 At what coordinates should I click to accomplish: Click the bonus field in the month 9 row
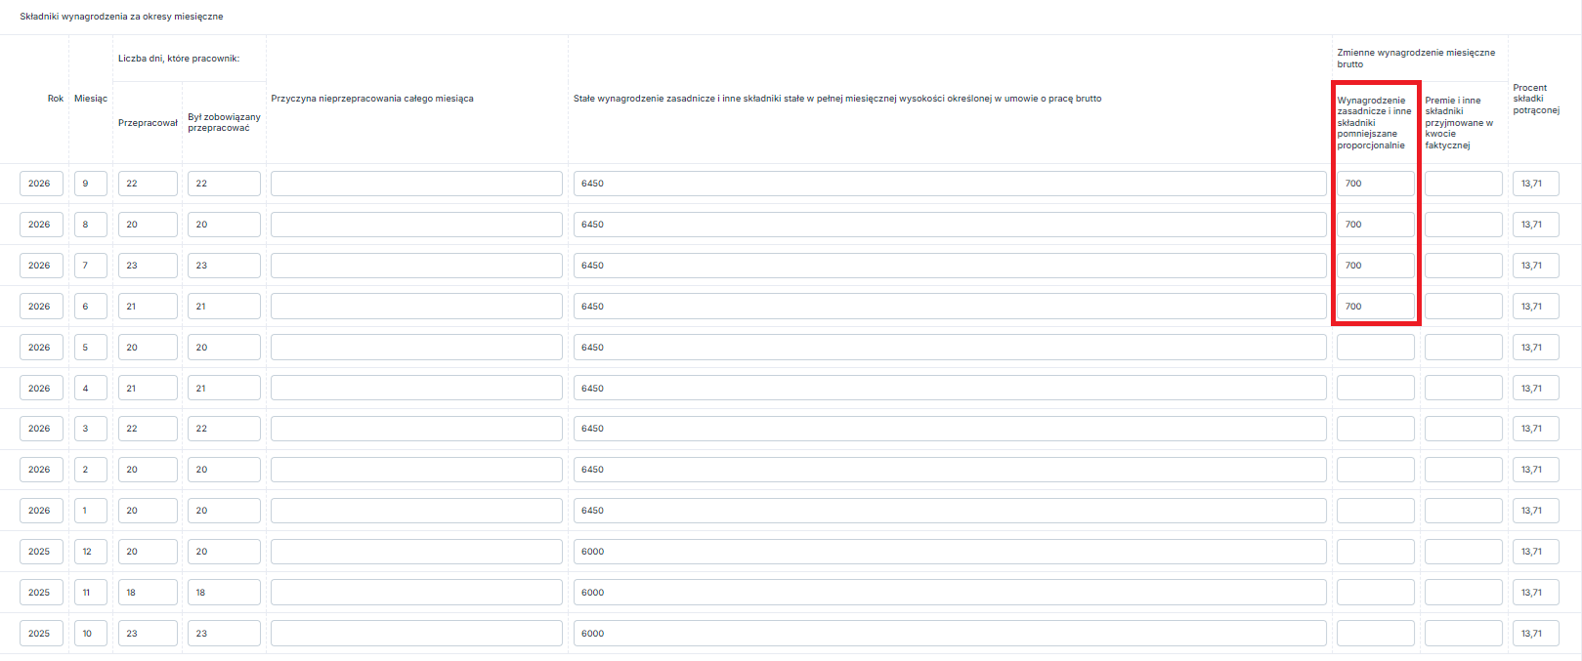1463,184
